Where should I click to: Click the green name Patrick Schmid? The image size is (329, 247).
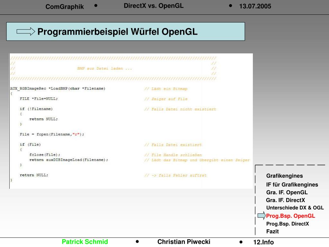85,242
